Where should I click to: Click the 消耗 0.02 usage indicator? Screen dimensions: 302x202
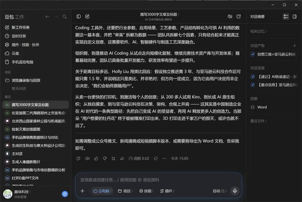(x=139, y=158)
